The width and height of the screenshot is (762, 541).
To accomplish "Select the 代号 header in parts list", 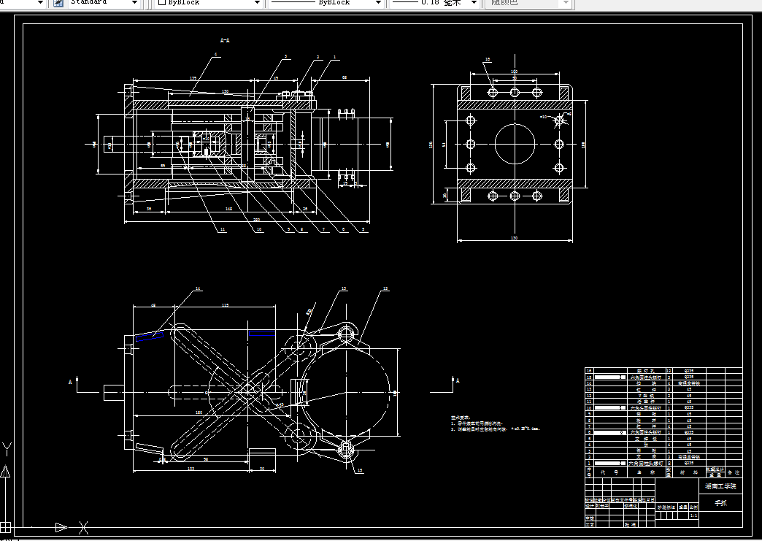I will [x=609, y=472].
